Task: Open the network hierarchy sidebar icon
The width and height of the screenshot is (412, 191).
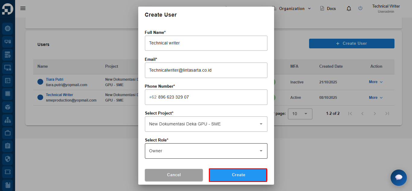Action: click(x=8, y=120)
